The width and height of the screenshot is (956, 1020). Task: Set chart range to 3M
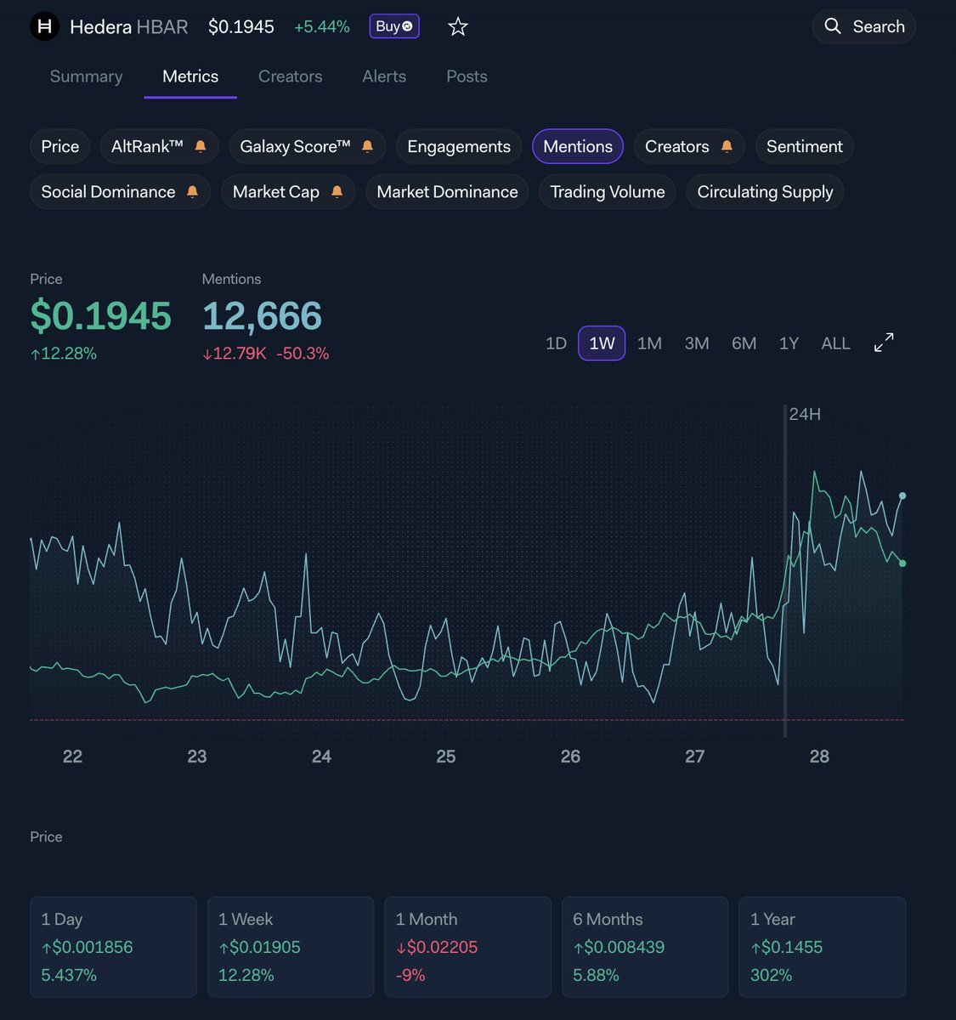[697, 343]
